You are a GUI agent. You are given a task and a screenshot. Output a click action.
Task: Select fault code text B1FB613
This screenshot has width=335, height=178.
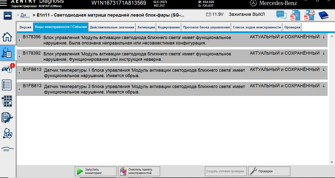(32, 70)
